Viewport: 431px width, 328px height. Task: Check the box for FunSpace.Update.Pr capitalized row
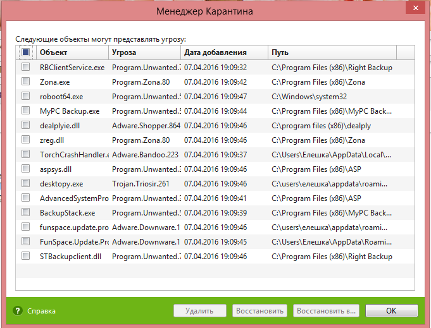pos(25,241)
